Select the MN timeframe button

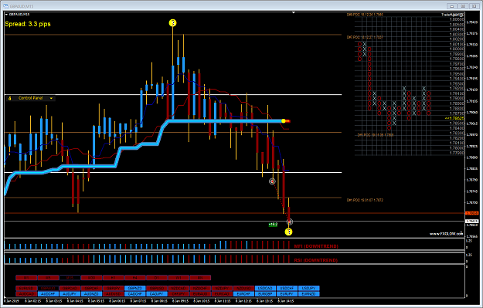click(200, 278)
